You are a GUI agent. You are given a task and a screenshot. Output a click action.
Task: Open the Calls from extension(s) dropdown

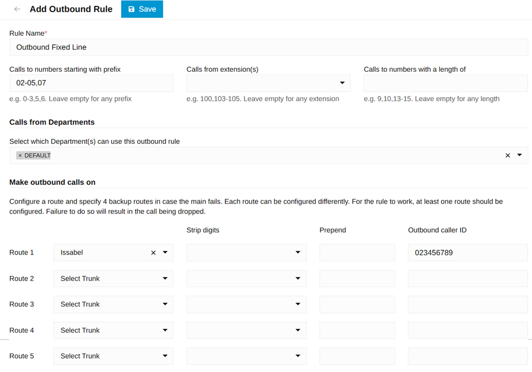pyautogui.click(x=268, y=83)
